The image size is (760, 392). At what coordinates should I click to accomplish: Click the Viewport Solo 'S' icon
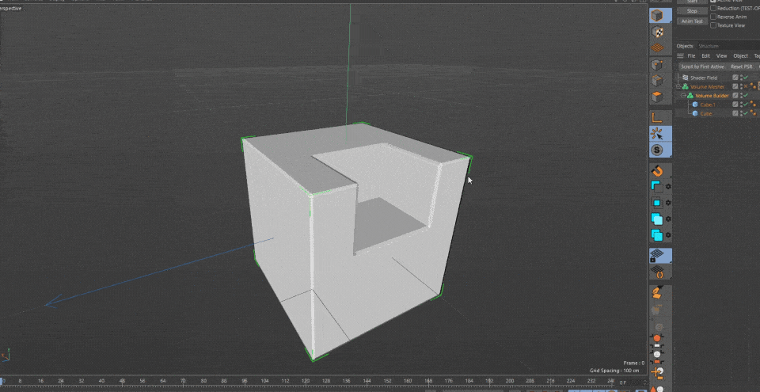656,149
